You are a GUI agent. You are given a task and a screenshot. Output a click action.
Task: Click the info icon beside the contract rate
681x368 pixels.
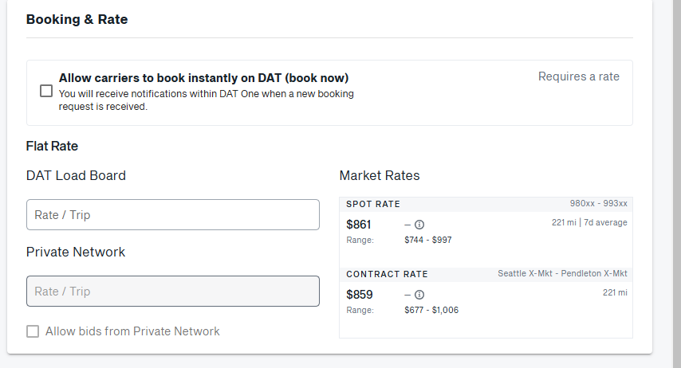pyautogui.click(x=419, y=295)
